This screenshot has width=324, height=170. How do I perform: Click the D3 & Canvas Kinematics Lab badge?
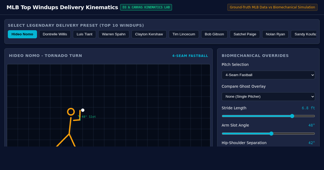146,7
